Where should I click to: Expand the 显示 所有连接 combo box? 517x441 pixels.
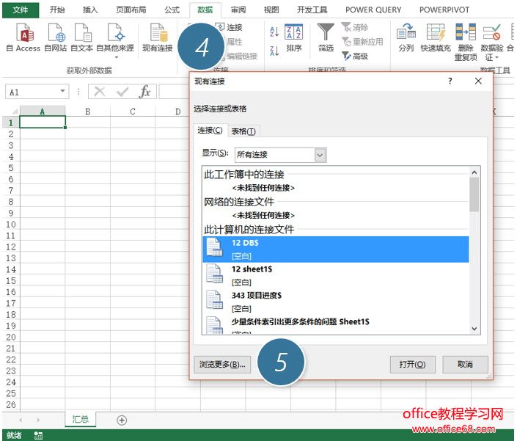[320, 155]
